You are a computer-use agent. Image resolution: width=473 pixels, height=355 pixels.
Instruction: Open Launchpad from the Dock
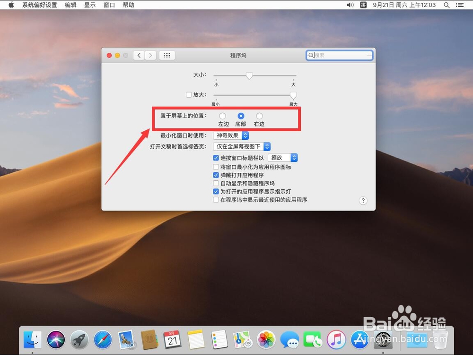(x=79, y=339)
